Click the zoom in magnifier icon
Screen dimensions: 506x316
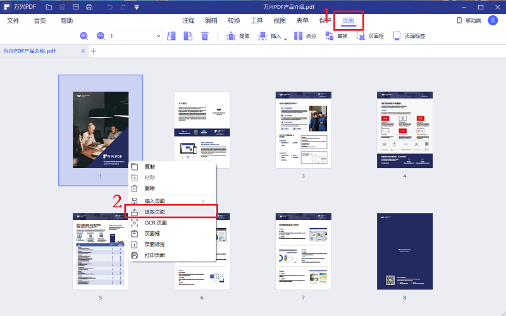(84, 36)
